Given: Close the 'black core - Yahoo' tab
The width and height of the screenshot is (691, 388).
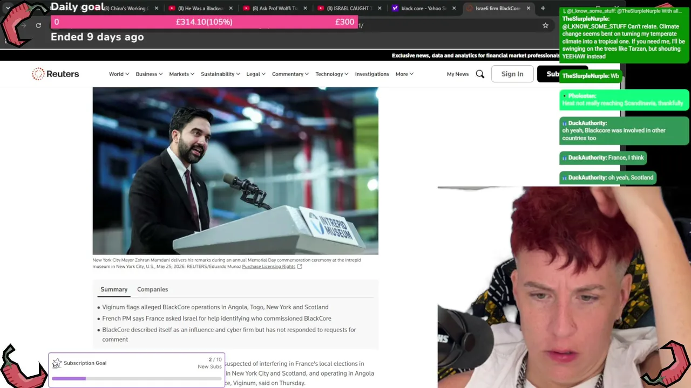Looking at the screenshot, I should 453,8.
